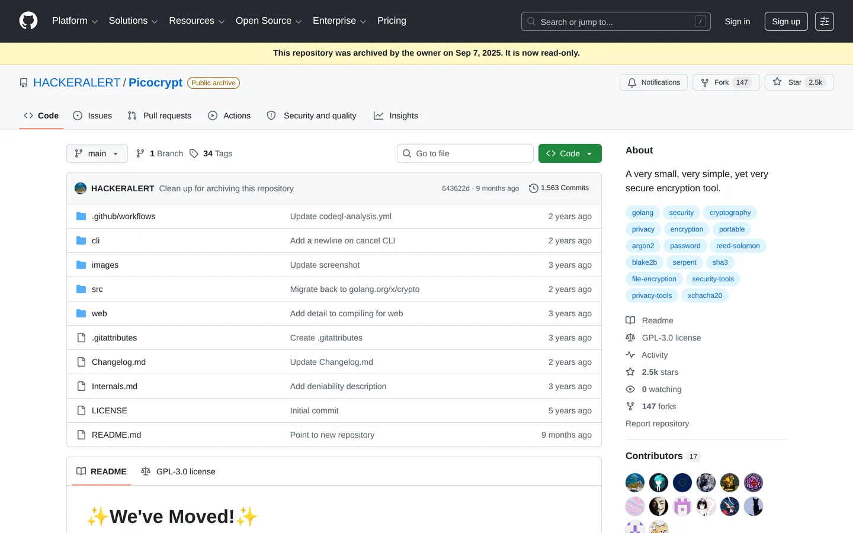Switch to the Pull requests tab
This screenshot has width=853, height=533.
click(159, 115)
